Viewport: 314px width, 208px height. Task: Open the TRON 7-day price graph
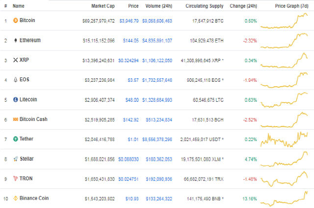coord(284,179)
